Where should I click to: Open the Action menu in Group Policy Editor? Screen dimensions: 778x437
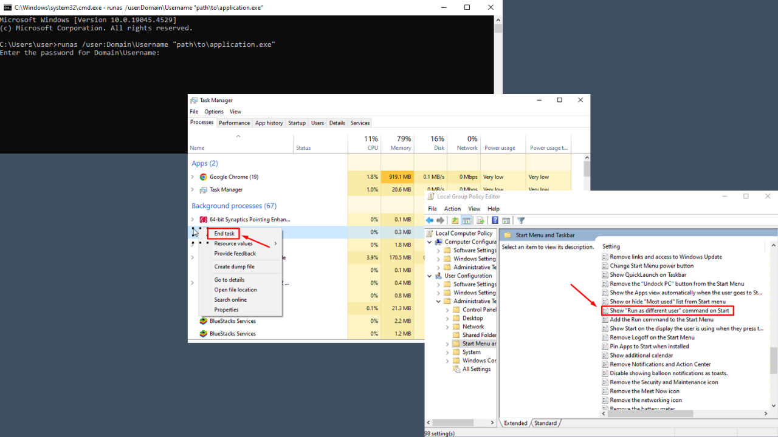tap(452, 209)
